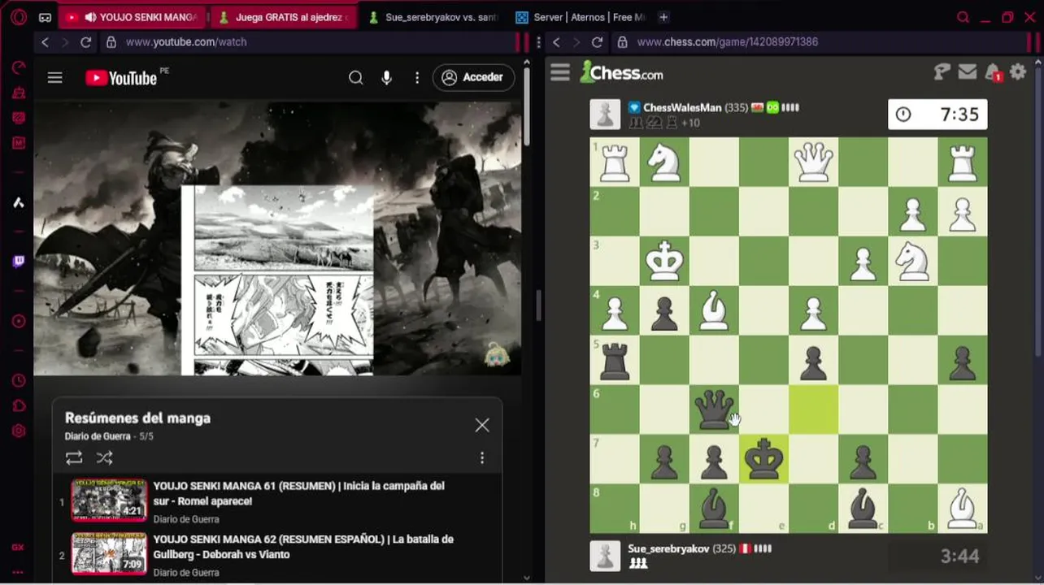Open YouTube settings three-dot menu

tap(417, 77)
